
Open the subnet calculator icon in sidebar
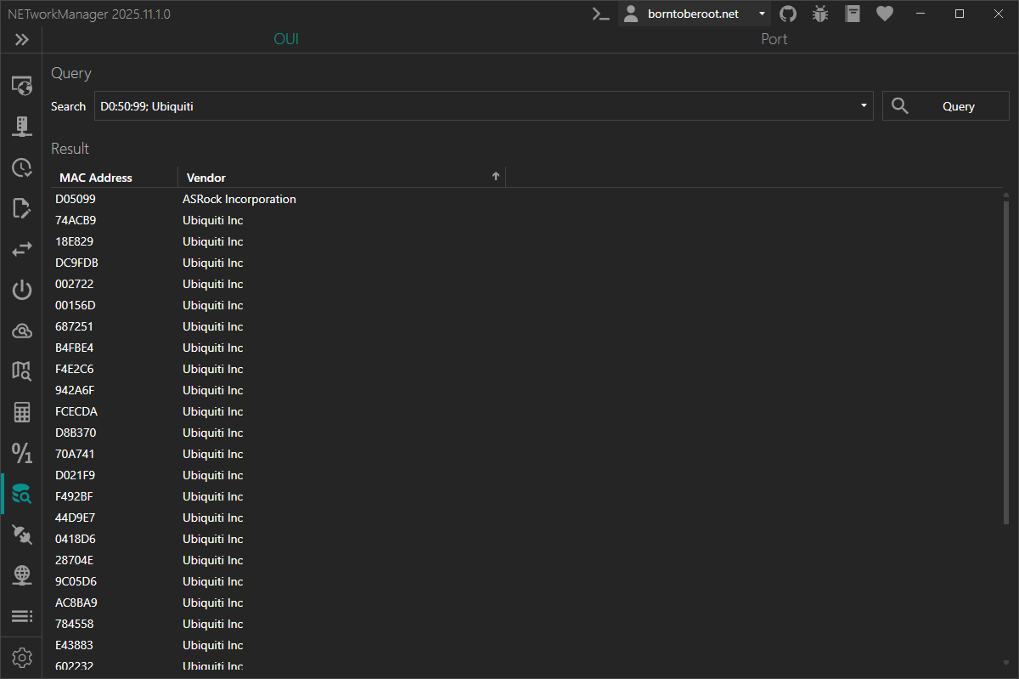click(x=22, y=413)
